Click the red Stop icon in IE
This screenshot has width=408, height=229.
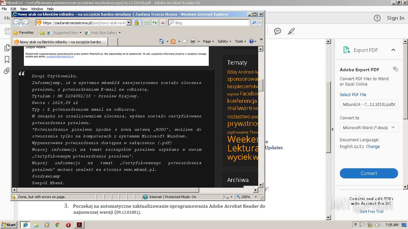[x=163, y=23]
